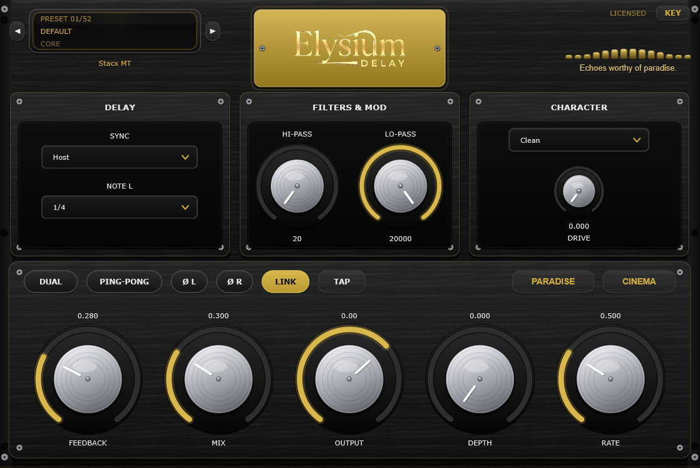The height and width of the screenshot is (468, 700).
Task: Click the DRIVE knob
Action: (579, 191)
